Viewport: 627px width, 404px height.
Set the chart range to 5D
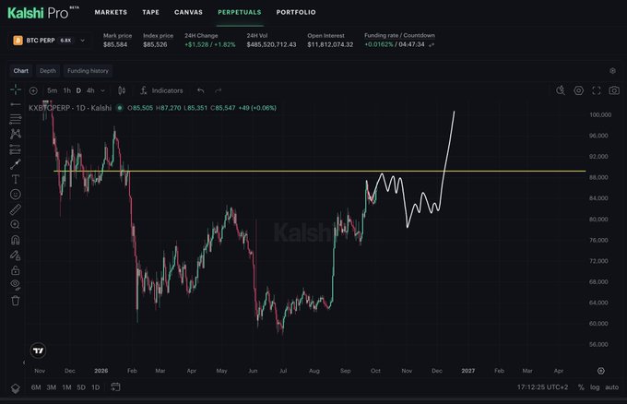click(81, 387)
